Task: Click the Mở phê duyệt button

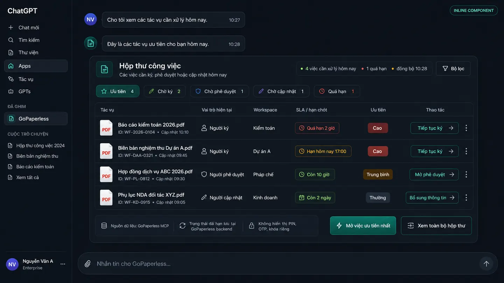Action: (434, 174)
